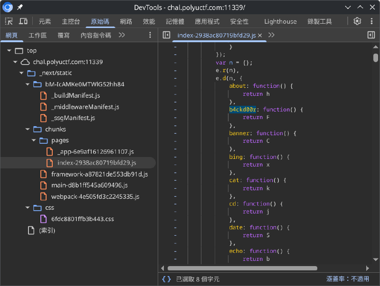Open the more options menu

coord(371,21)
